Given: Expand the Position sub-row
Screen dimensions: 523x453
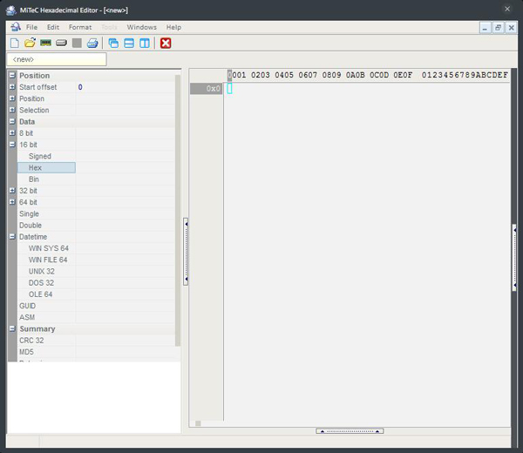Looking at the screenshot, I should tap(12, 98).
